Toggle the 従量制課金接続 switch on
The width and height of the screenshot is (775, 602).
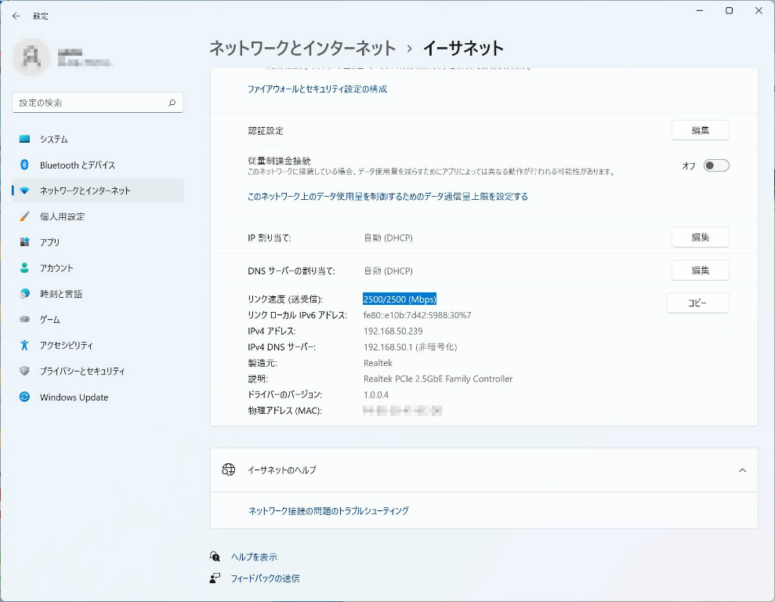715,165
